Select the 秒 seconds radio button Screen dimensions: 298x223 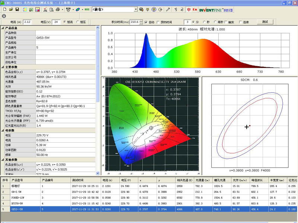point(205,22)
